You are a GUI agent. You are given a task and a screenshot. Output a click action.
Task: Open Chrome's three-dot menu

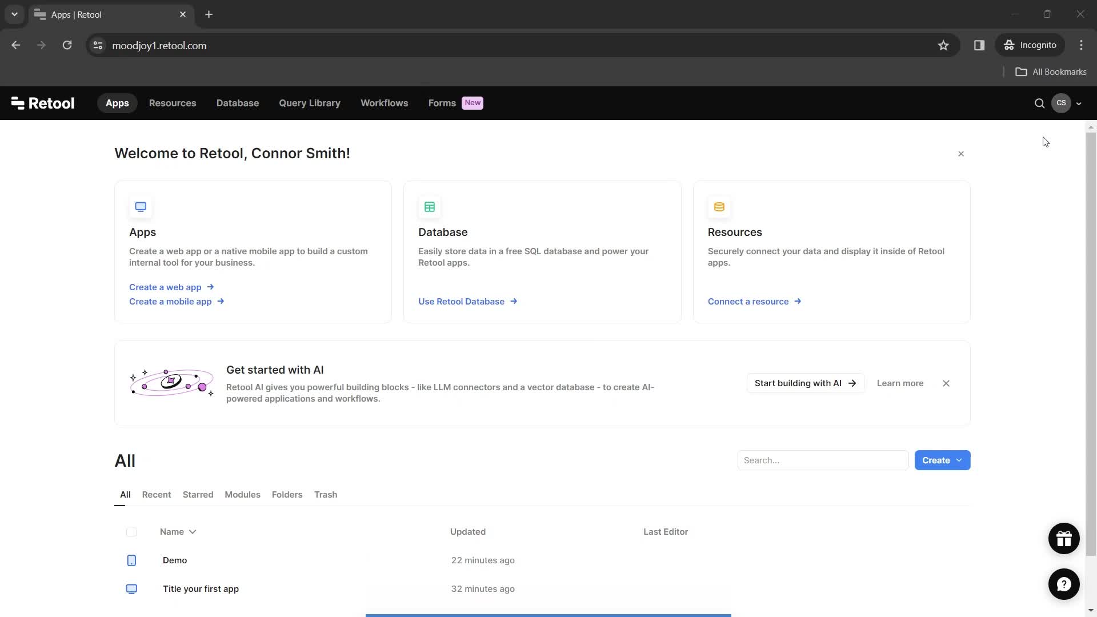(1081, 45)
